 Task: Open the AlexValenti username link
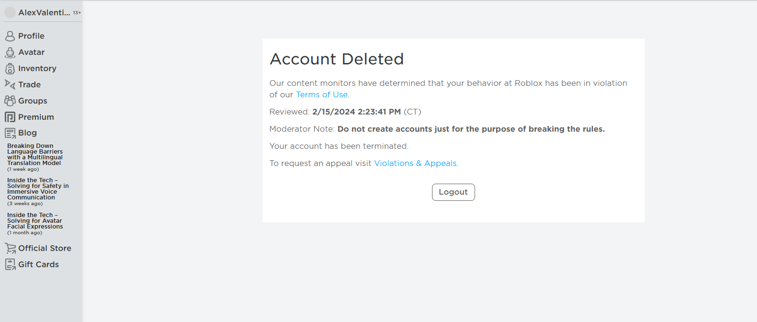[x=44, y=12]
